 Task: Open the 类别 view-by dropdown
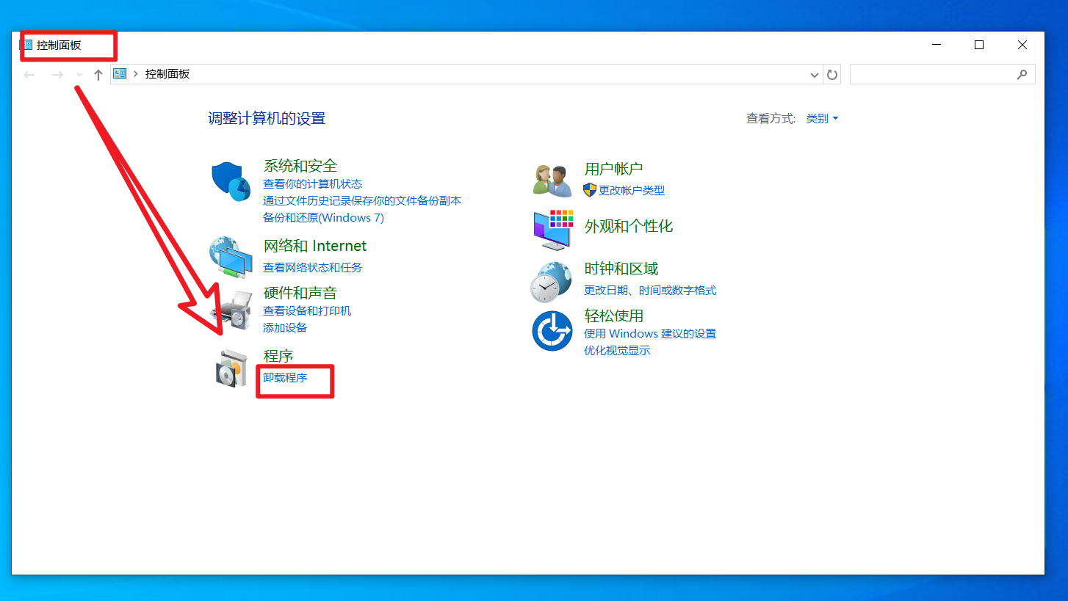(822, 118)
